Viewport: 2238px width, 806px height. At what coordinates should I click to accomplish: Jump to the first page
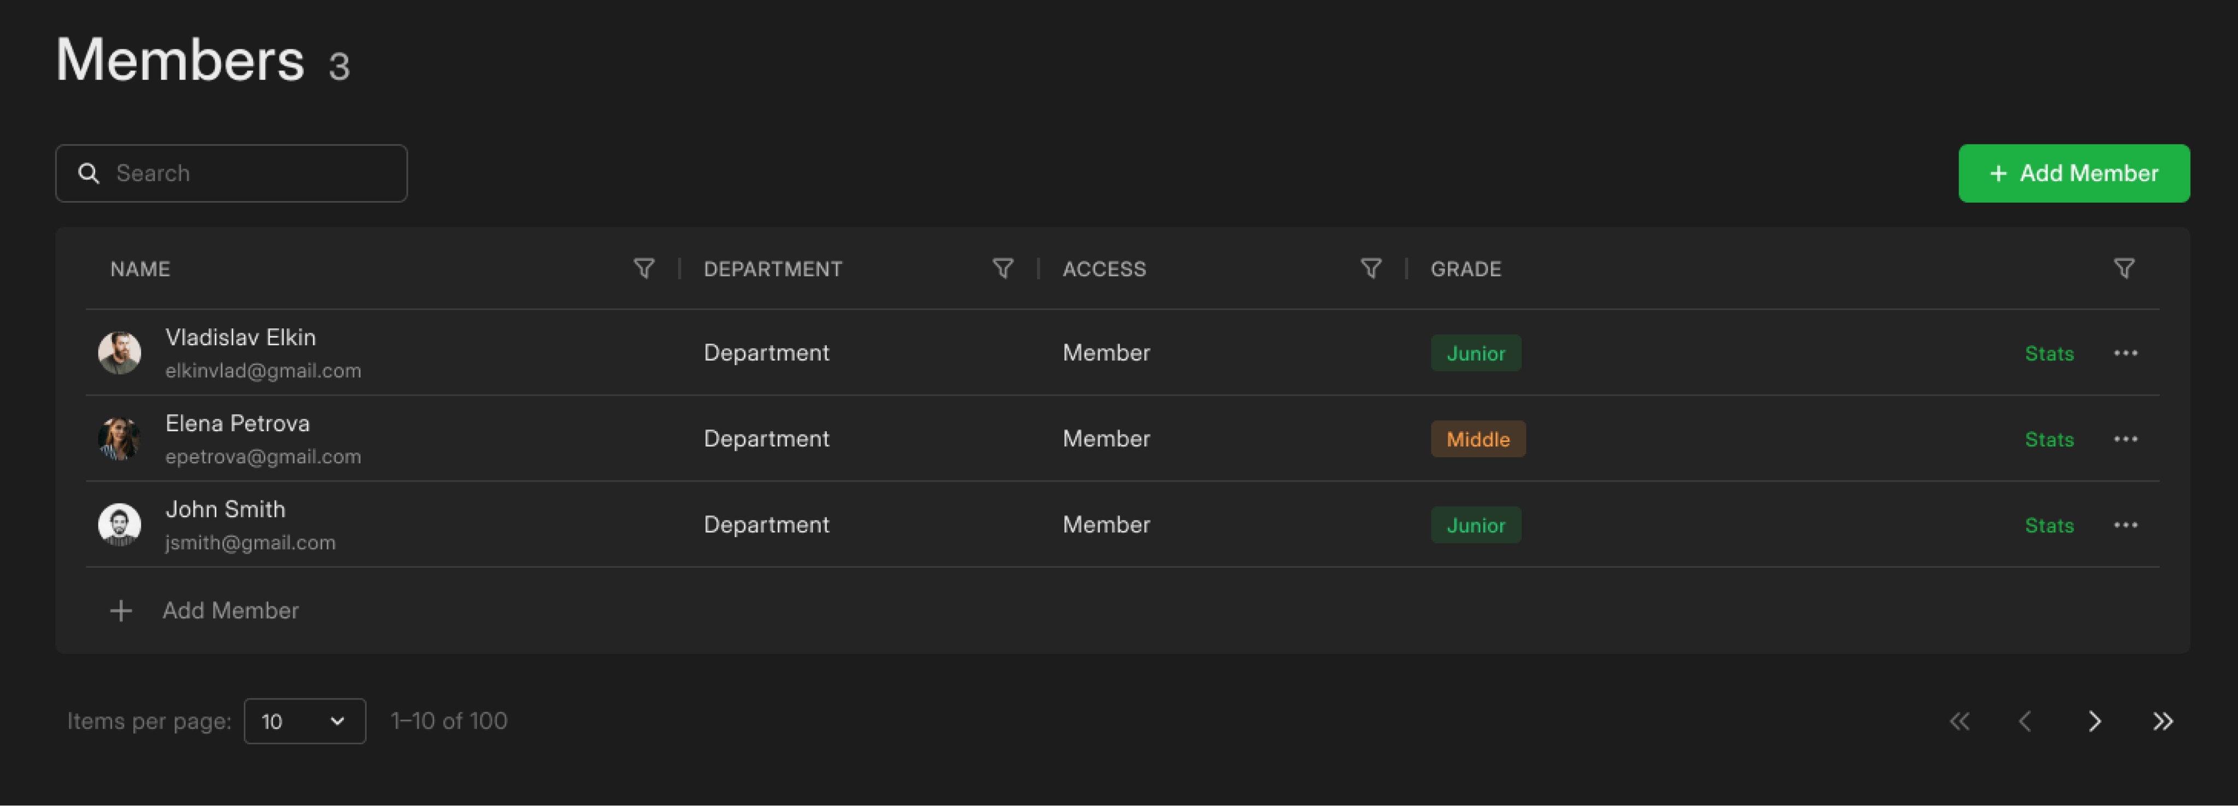1959,721
